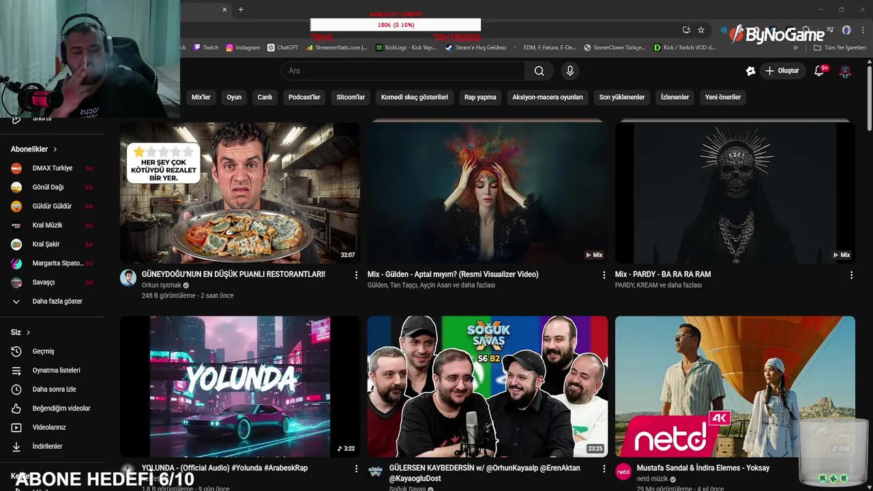This screenshot has height=491, width=873.
Task: Open options for Mix - Gülden video
Action: coord(604,275)
